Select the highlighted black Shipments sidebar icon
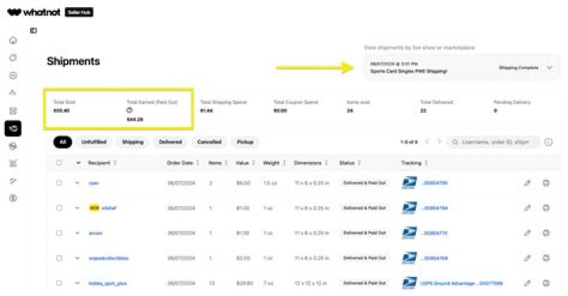Image resolution: width=568 pixels, height=296 pixels. tap(13, 129)
